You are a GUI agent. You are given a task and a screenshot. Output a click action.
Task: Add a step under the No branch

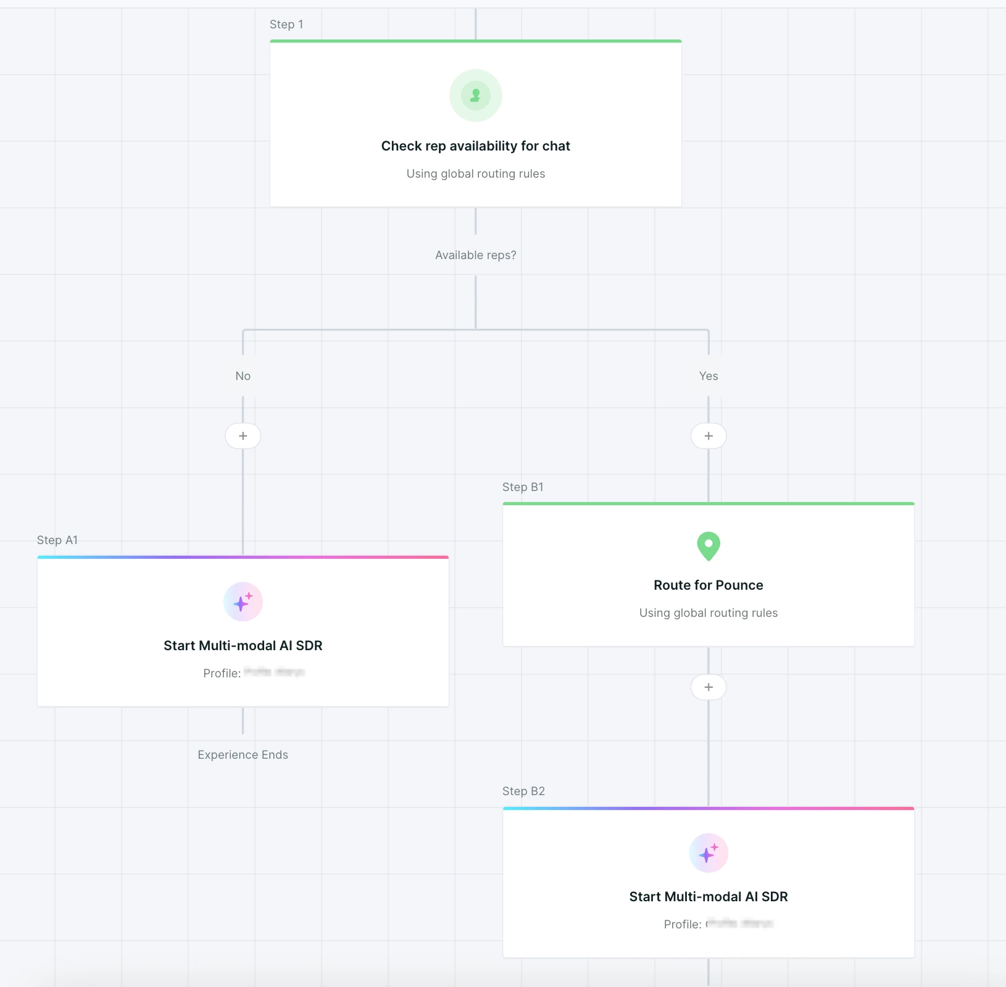[x=243, y=436]
